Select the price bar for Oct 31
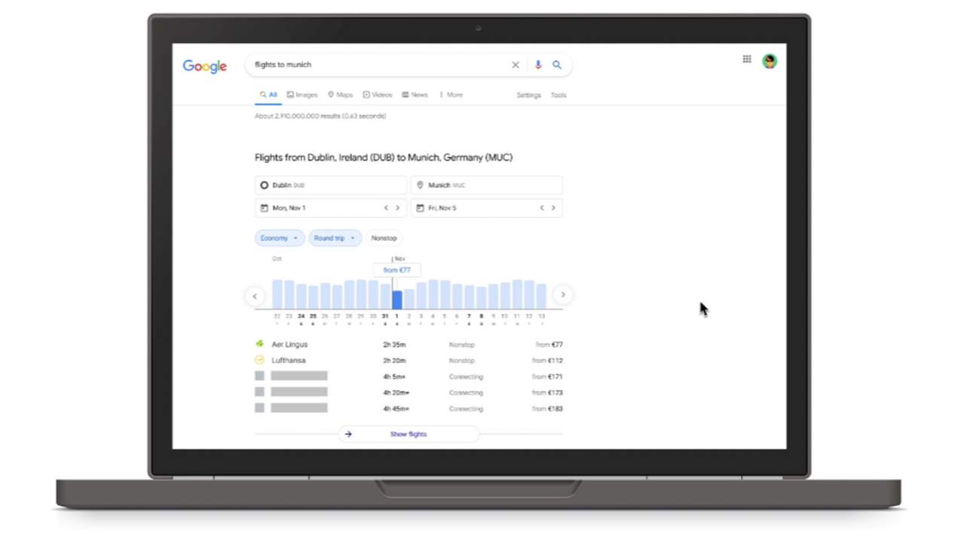The width and height of the screenshot is (965, 542). (x=385, y=296)
